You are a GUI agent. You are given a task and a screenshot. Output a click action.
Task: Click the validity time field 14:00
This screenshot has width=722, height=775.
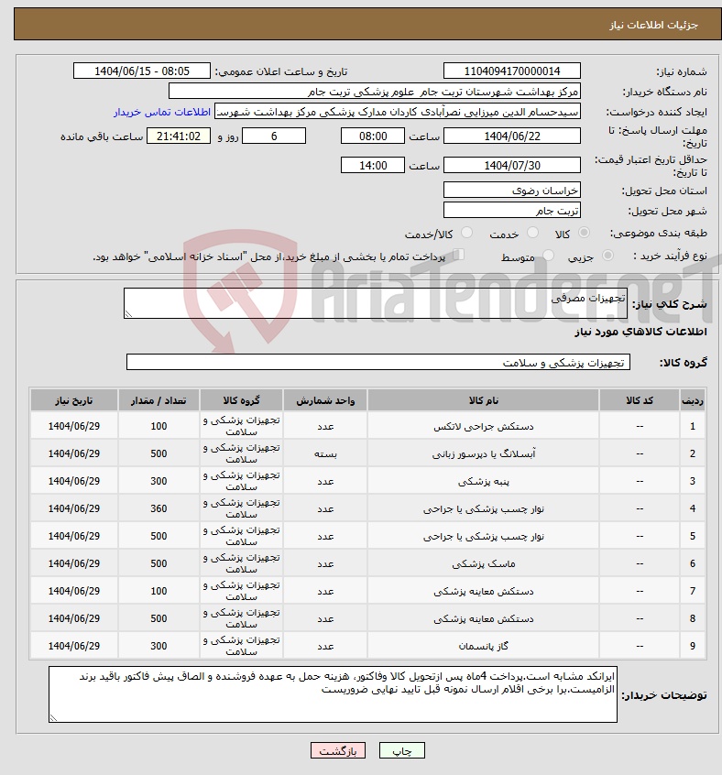(x=373, y=165)
